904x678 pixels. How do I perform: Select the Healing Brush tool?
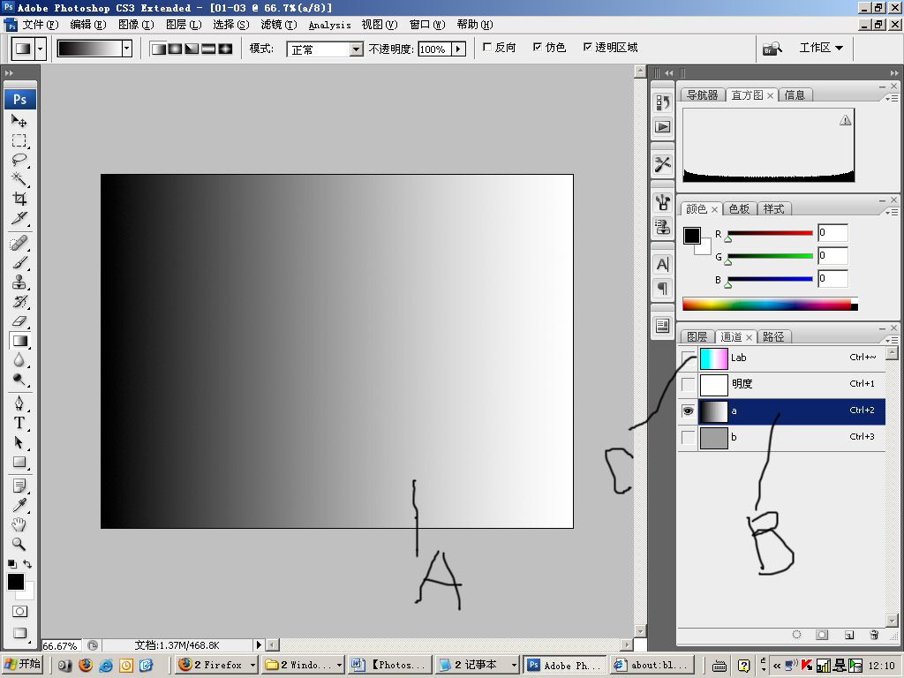(x=19, y=244)
